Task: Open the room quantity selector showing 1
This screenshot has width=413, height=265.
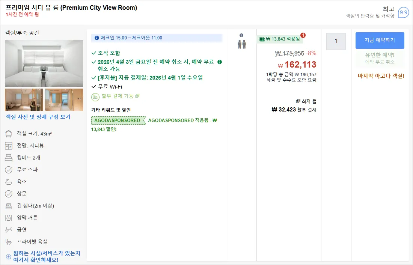Action: click(x=336, y=41)
